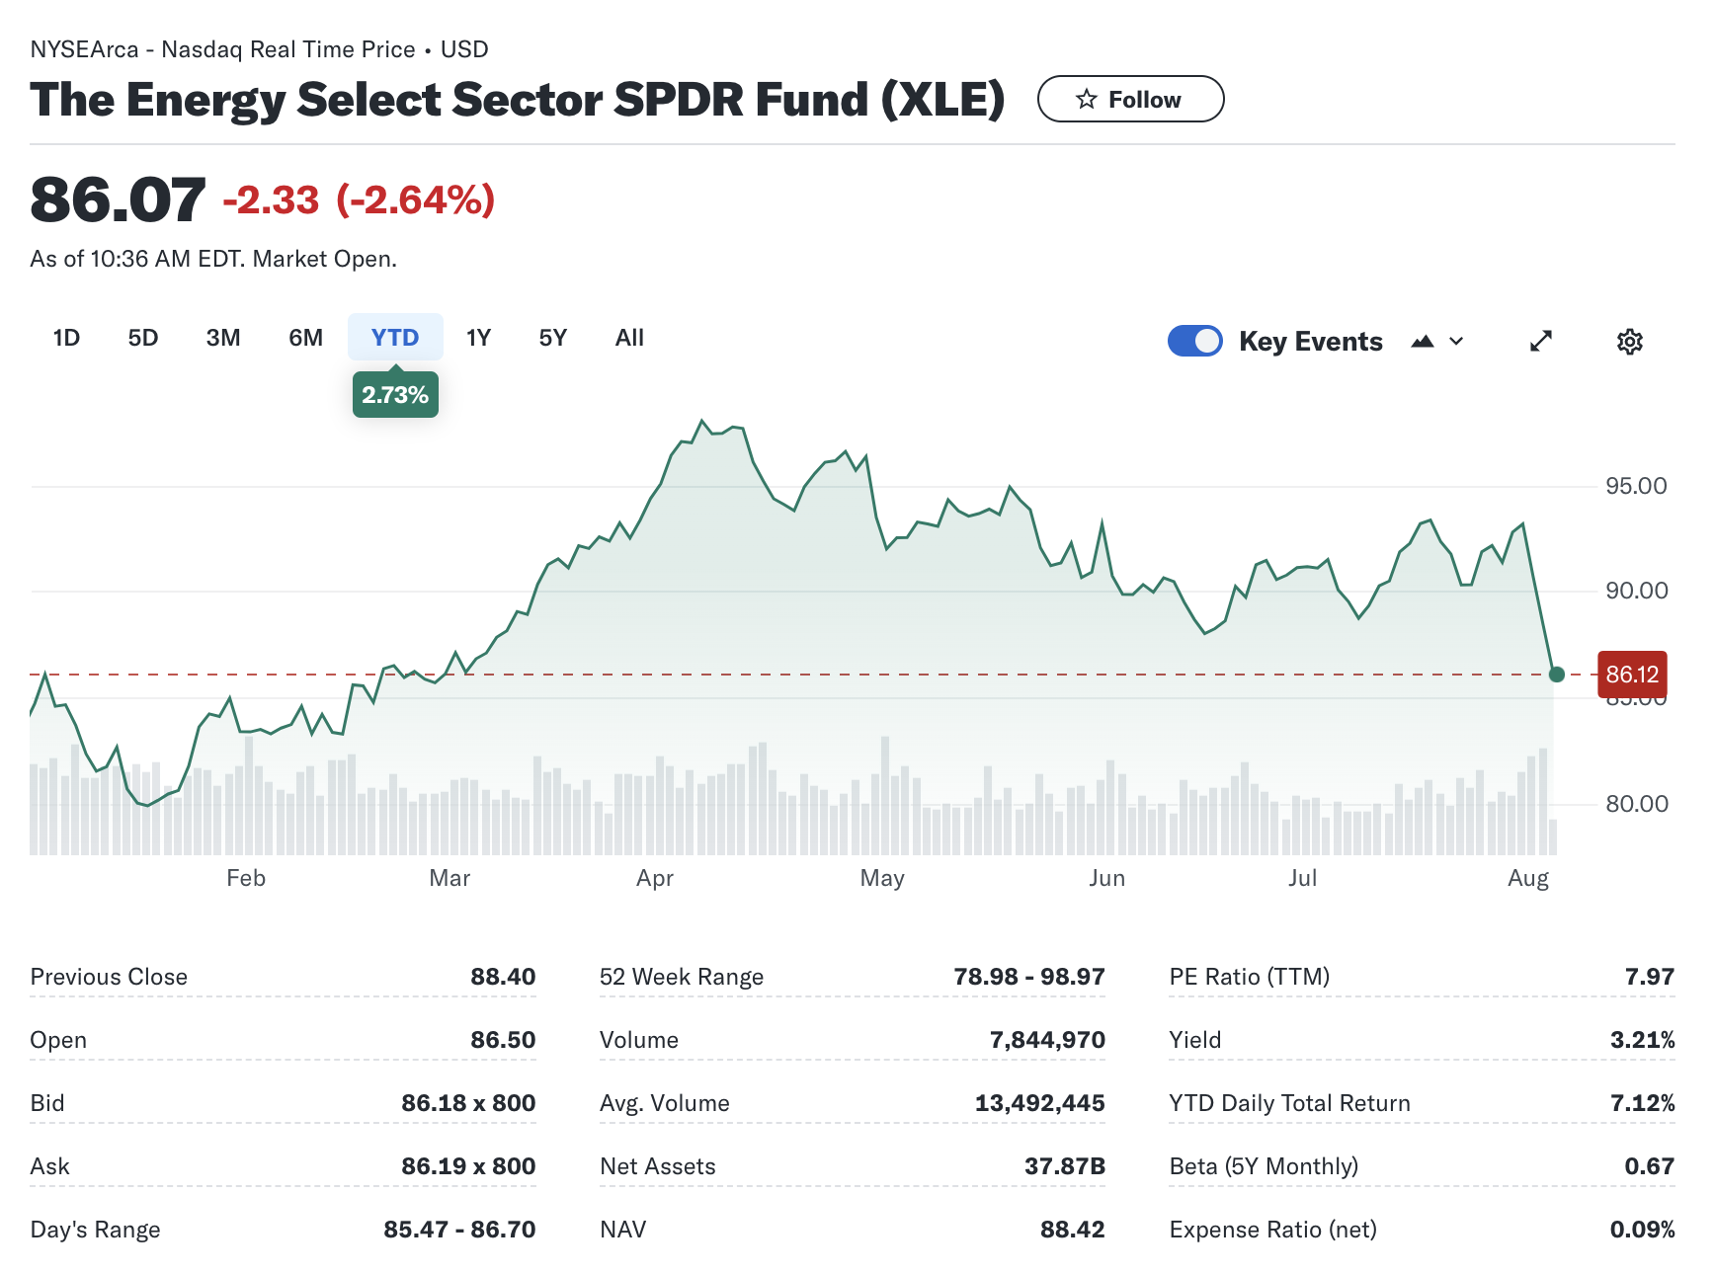Click Expense Ratio value 0.09%
This screenshot has width=1715, height=1274.
point(1642,1230)
